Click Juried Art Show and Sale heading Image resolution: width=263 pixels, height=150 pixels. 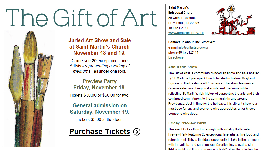[99, 47]
